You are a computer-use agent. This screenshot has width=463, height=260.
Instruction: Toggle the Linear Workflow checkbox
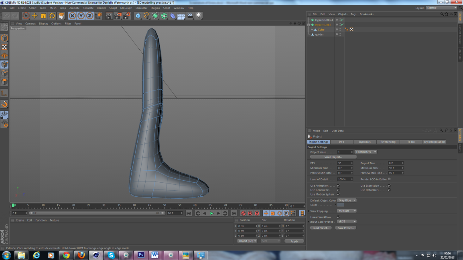coord(339,216)
